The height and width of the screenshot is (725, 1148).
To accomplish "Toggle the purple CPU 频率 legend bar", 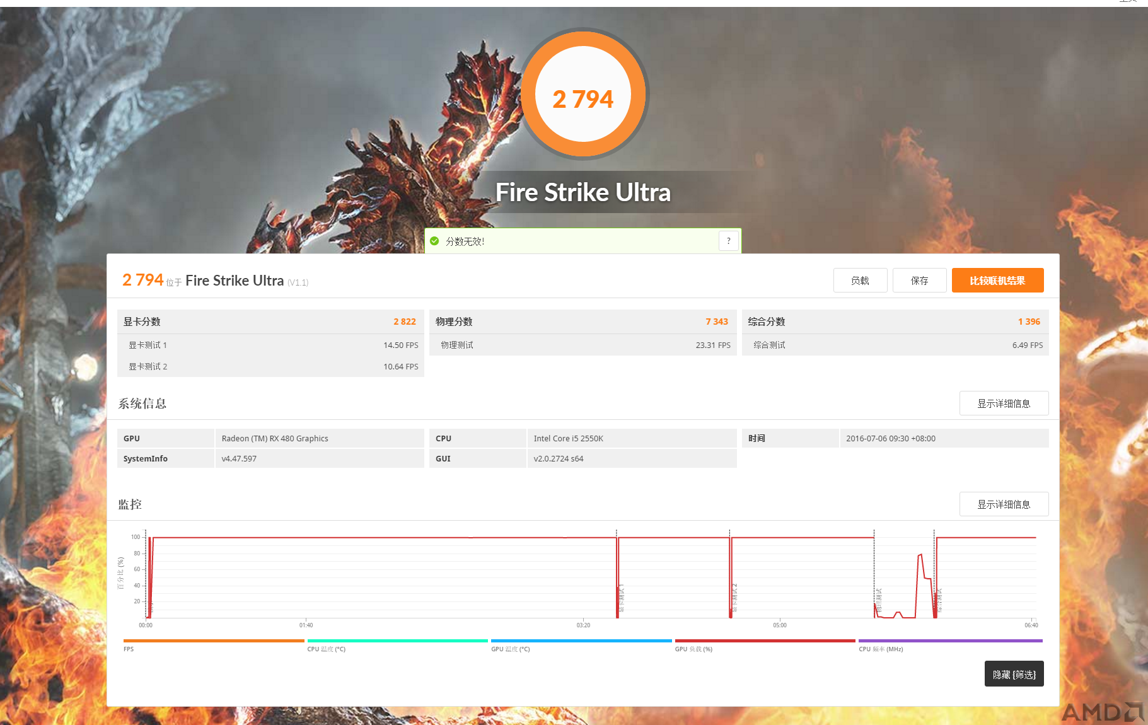I will [950, 641].
